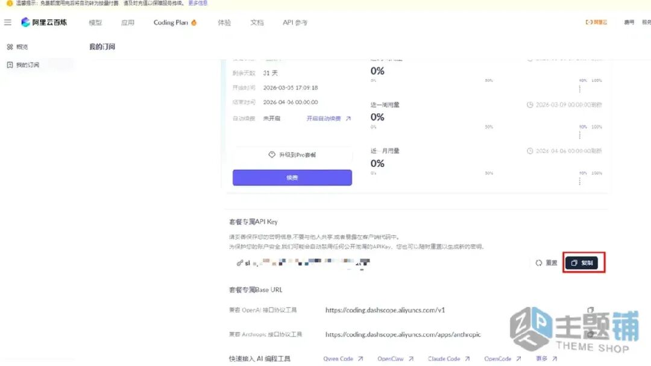This screenshot has height=366, width=651.
Task: Open the 模型 menu
Action: pos(95,22)
